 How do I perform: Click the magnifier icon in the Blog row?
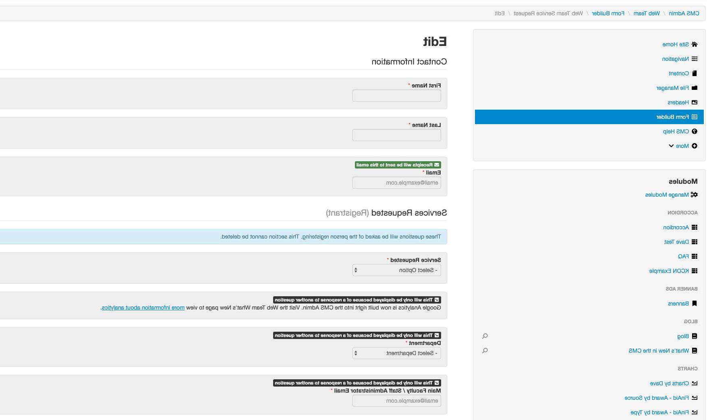[485, 336]
